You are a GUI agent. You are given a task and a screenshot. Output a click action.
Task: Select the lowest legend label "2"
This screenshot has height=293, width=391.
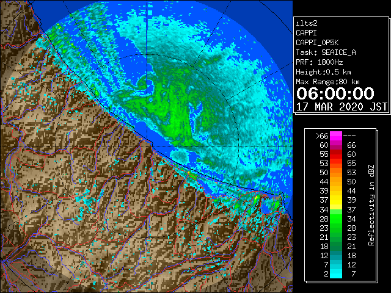pos(326,274)
